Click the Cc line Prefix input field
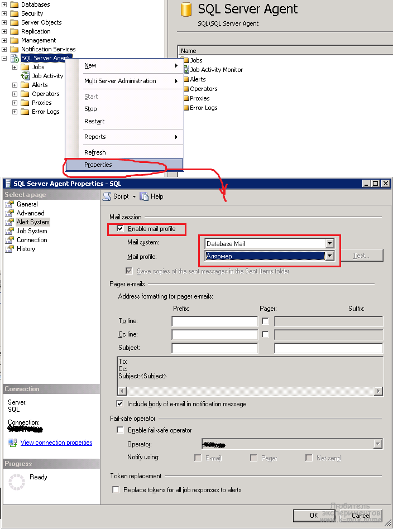Viewport: 393px width, 529px height. click(x=215, y=335)
